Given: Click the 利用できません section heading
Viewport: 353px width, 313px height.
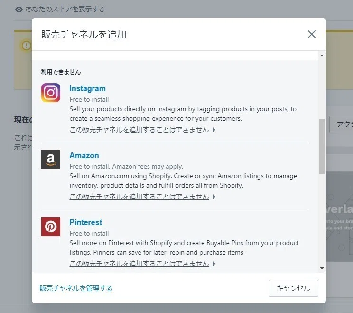Looking at the screenshot, I should pos(61,72).
